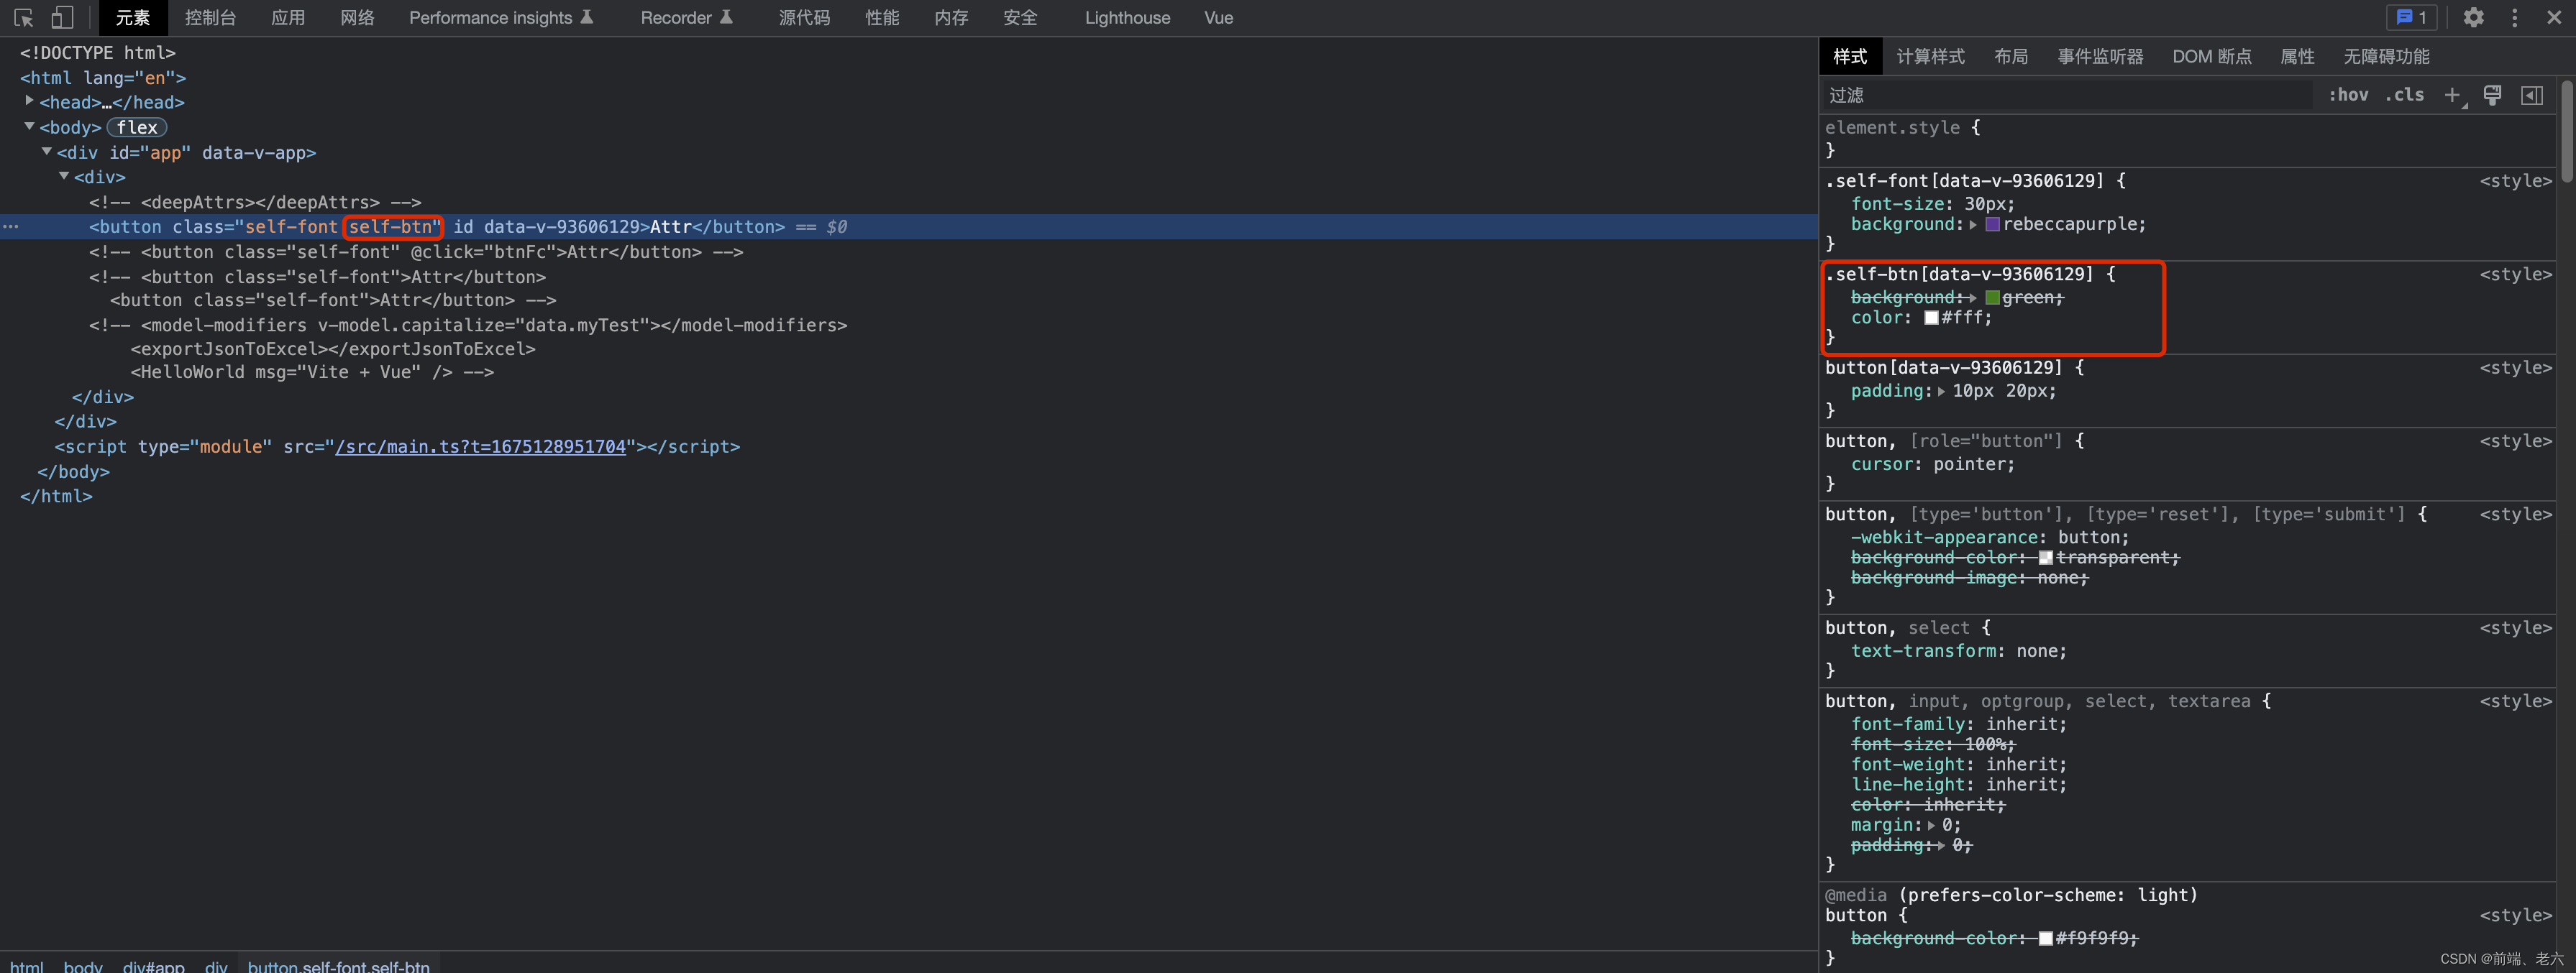Open DevTools settings gear
Image resolution: width=2576 pixels, height=973 pixels.
(x=2473, y=17)
